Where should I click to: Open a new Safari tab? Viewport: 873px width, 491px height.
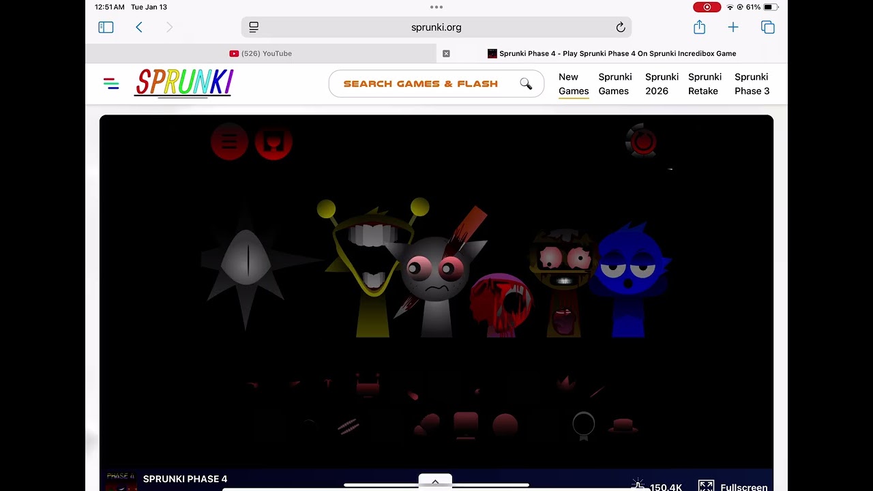tap(733, 27)
